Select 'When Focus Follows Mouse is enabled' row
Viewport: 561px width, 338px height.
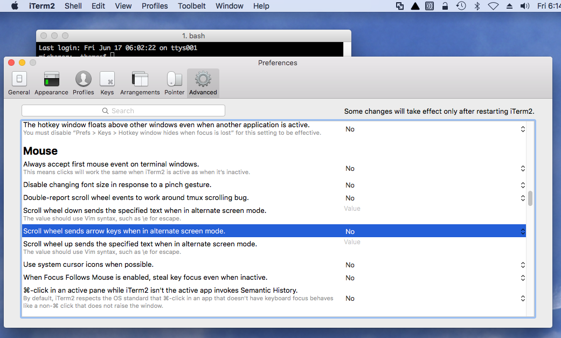[x=274, y=278]
